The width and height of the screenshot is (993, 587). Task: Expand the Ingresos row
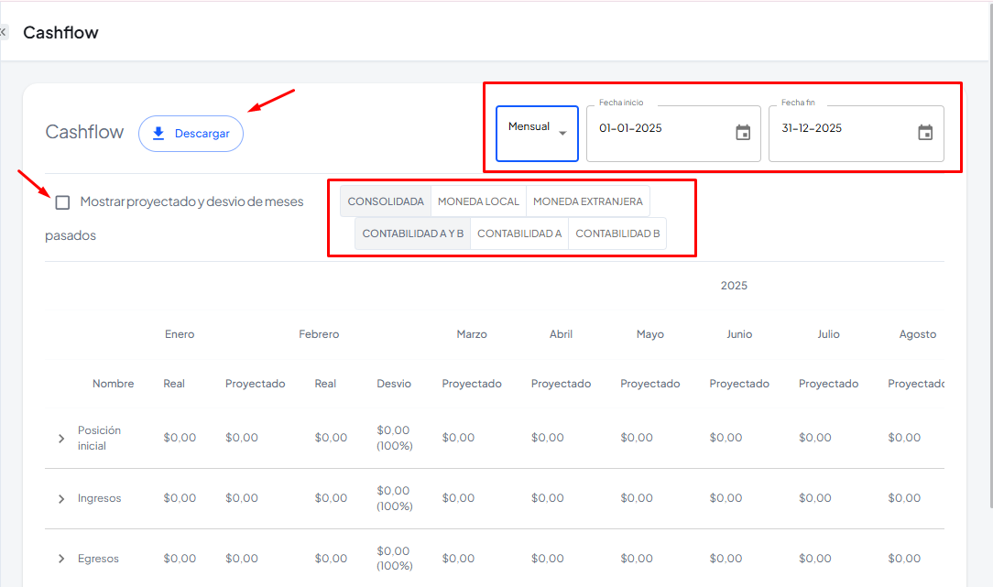(61, 499)
